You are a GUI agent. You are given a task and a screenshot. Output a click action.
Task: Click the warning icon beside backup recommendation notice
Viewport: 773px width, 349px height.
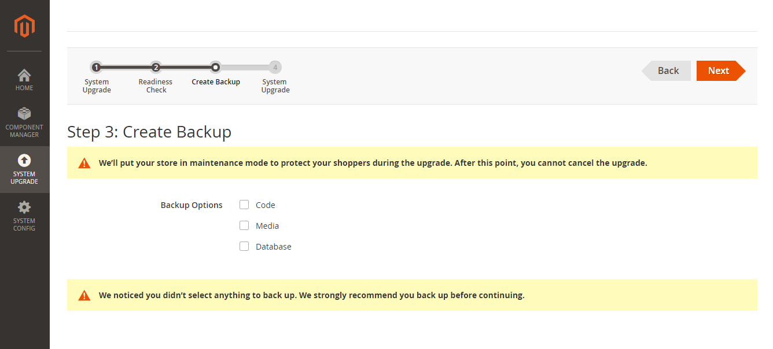point(84,295)
